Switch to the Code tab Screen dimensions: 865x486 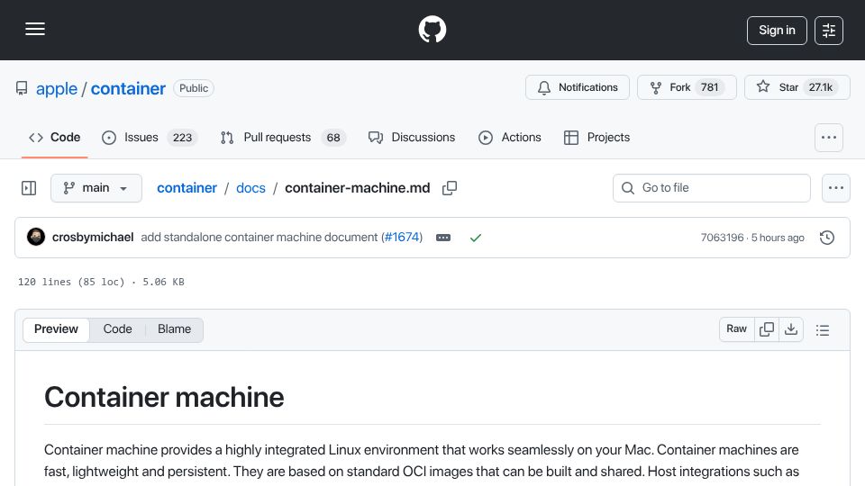point(55,137)
